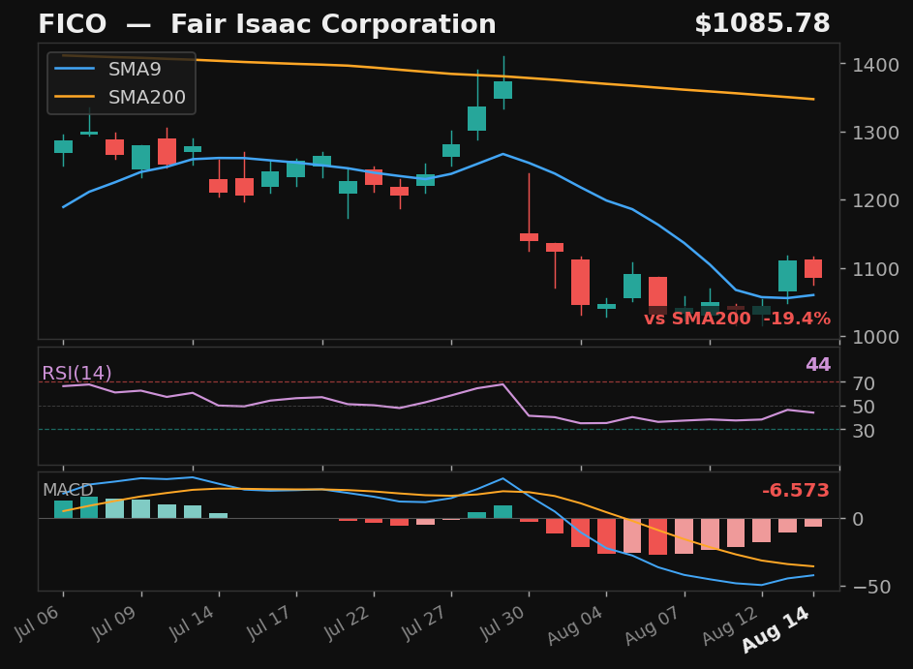Click the Aug 12 date label
The width and height of the screenshot is (913, 669).
tap(731, 624)
